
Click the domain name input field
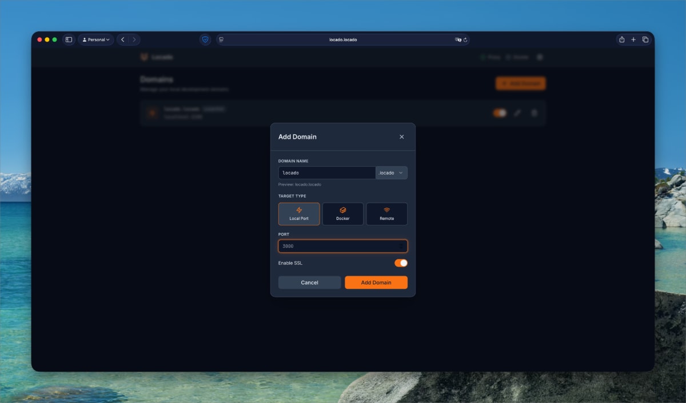pyautogui.click(x=326, y=172)
